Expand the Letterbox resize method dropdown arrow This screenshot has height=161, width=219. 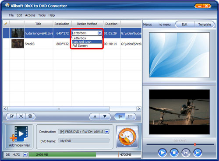[100, 33]
